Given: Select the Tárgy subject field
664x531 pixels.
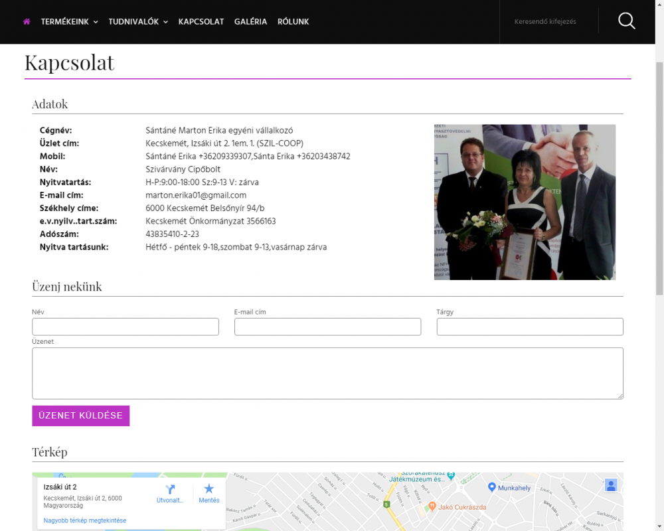Looking at the screenshot, I should pos(529,327).
